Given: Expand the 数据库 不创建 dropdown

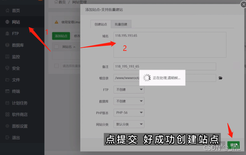Looking at the screenshot, I should coord(129,101).
